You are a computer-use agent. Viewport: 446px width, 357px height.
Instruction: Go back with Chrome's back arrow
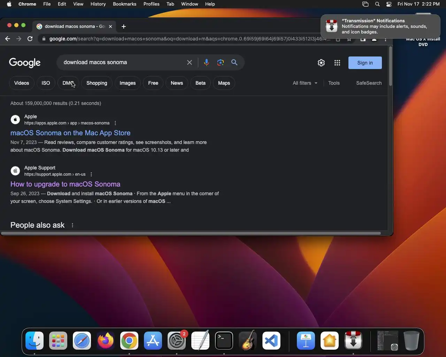pyautogui.click(x=8, y=39)
